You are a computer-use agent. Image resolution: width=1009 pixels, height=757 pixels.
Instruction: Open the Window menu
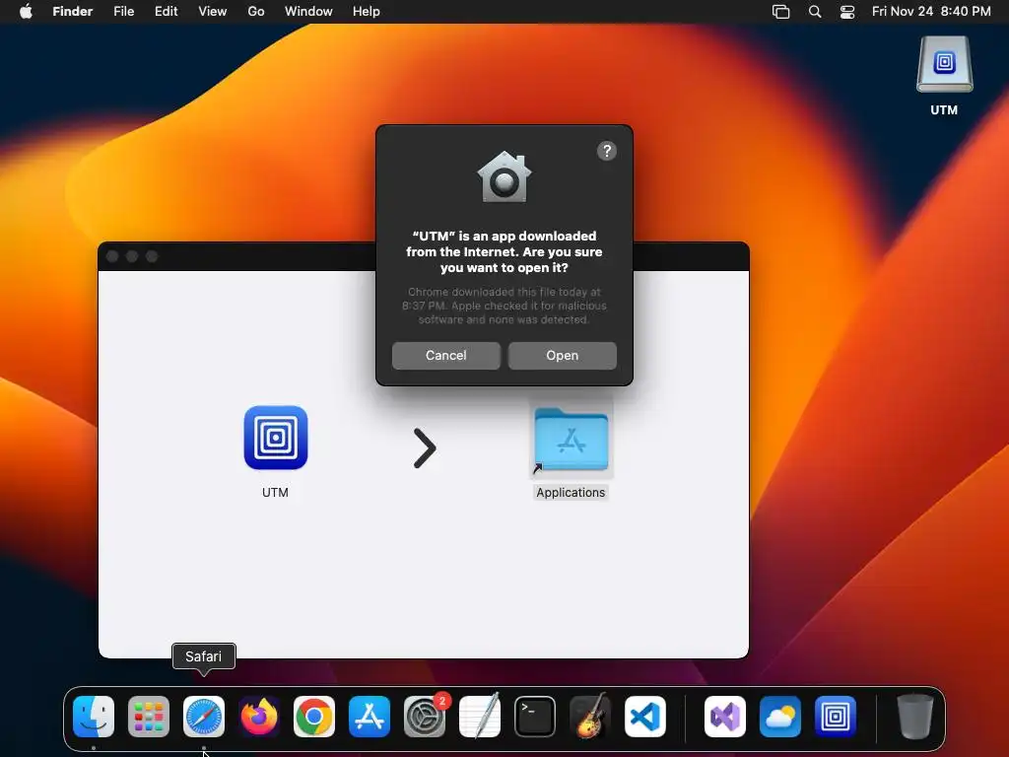coord(308,12)
